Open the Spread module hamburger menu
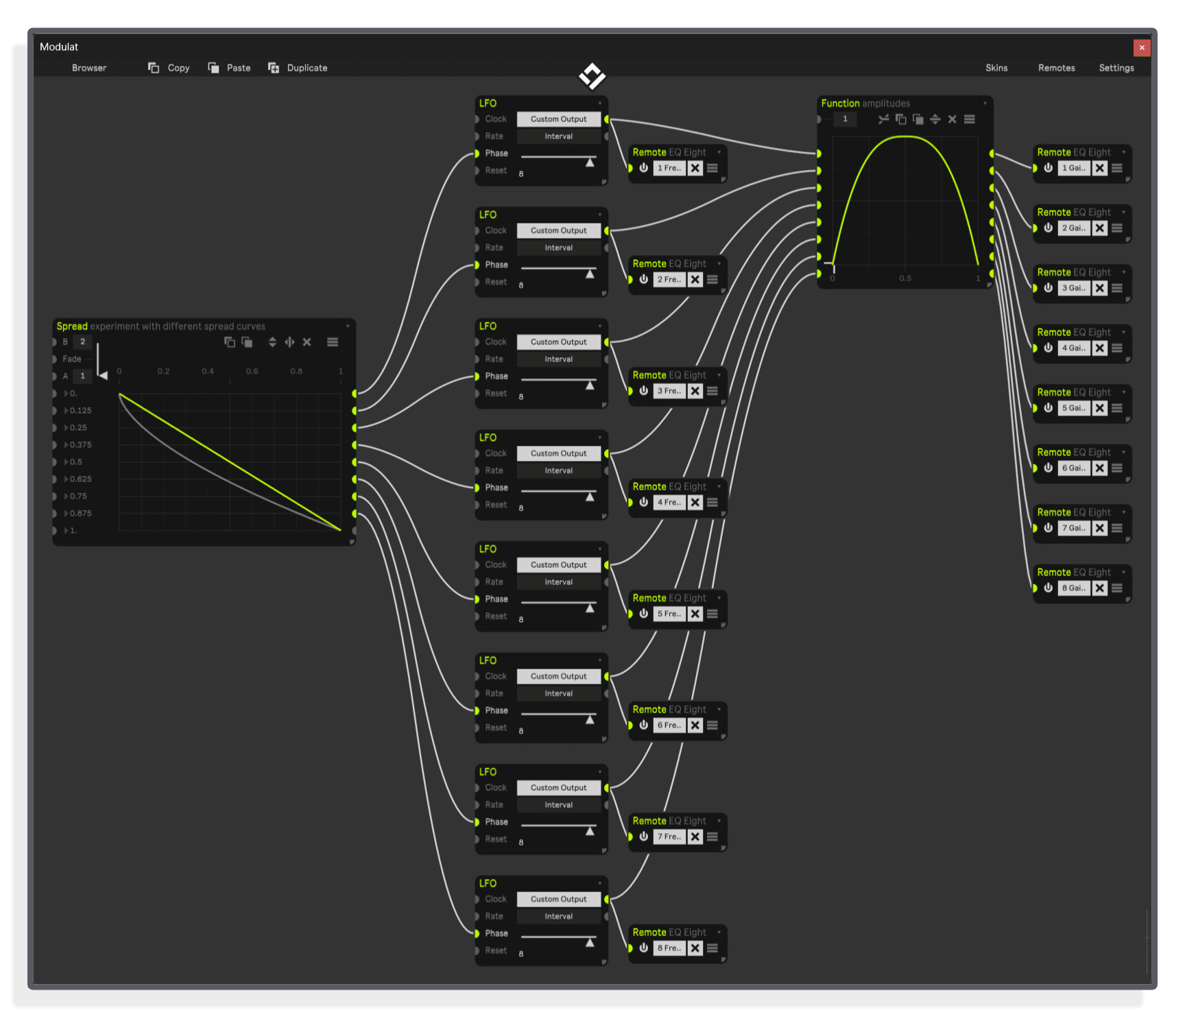The image size is (1185, 1017). pyautogui.click(x=333, y=342)
